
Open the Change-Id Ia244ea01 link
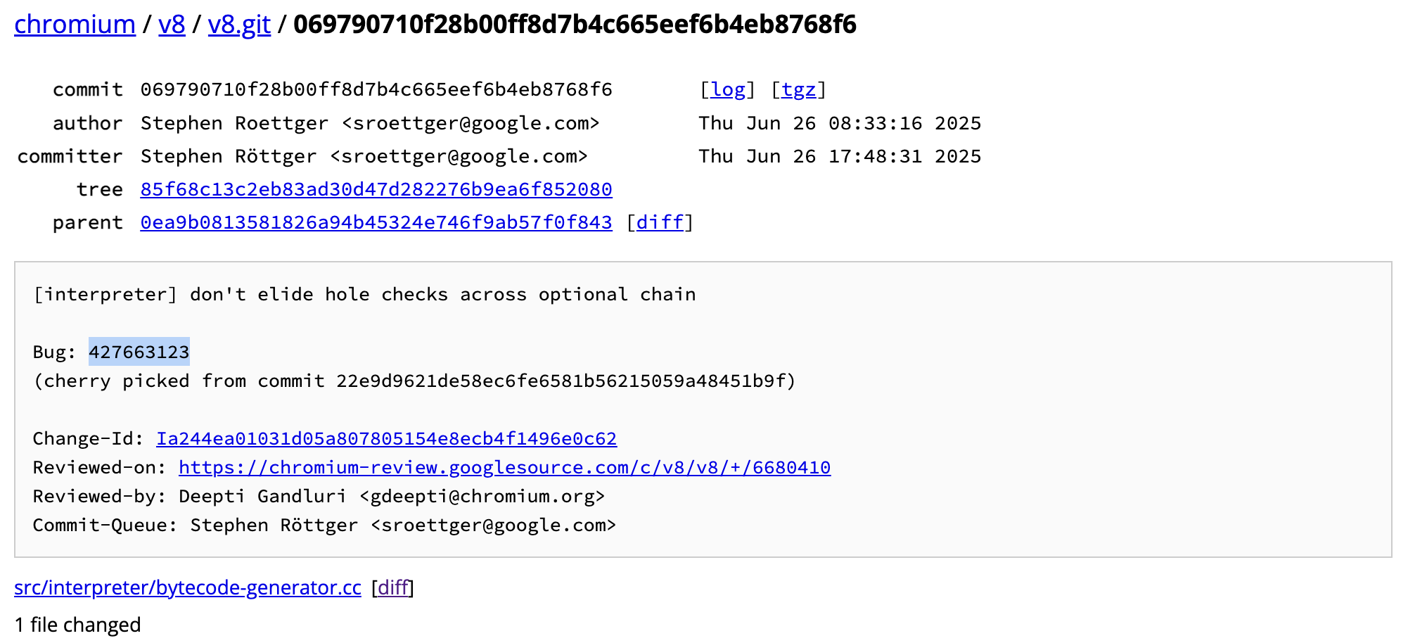(386, 438)
